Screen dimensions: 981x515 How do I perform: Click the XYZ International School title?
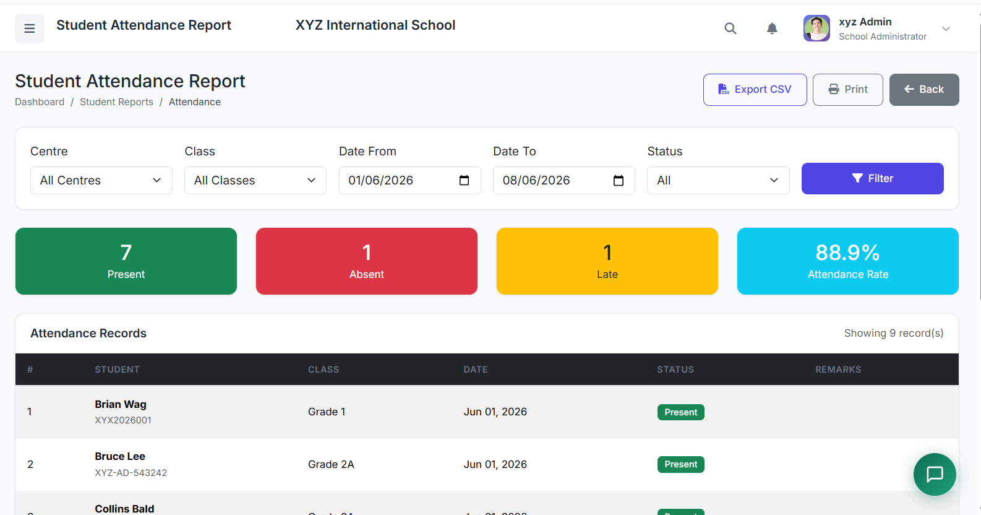point(375,25)
